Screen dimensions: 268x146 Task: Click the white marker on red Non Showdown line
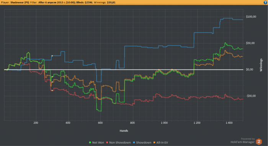coord(52,90)
